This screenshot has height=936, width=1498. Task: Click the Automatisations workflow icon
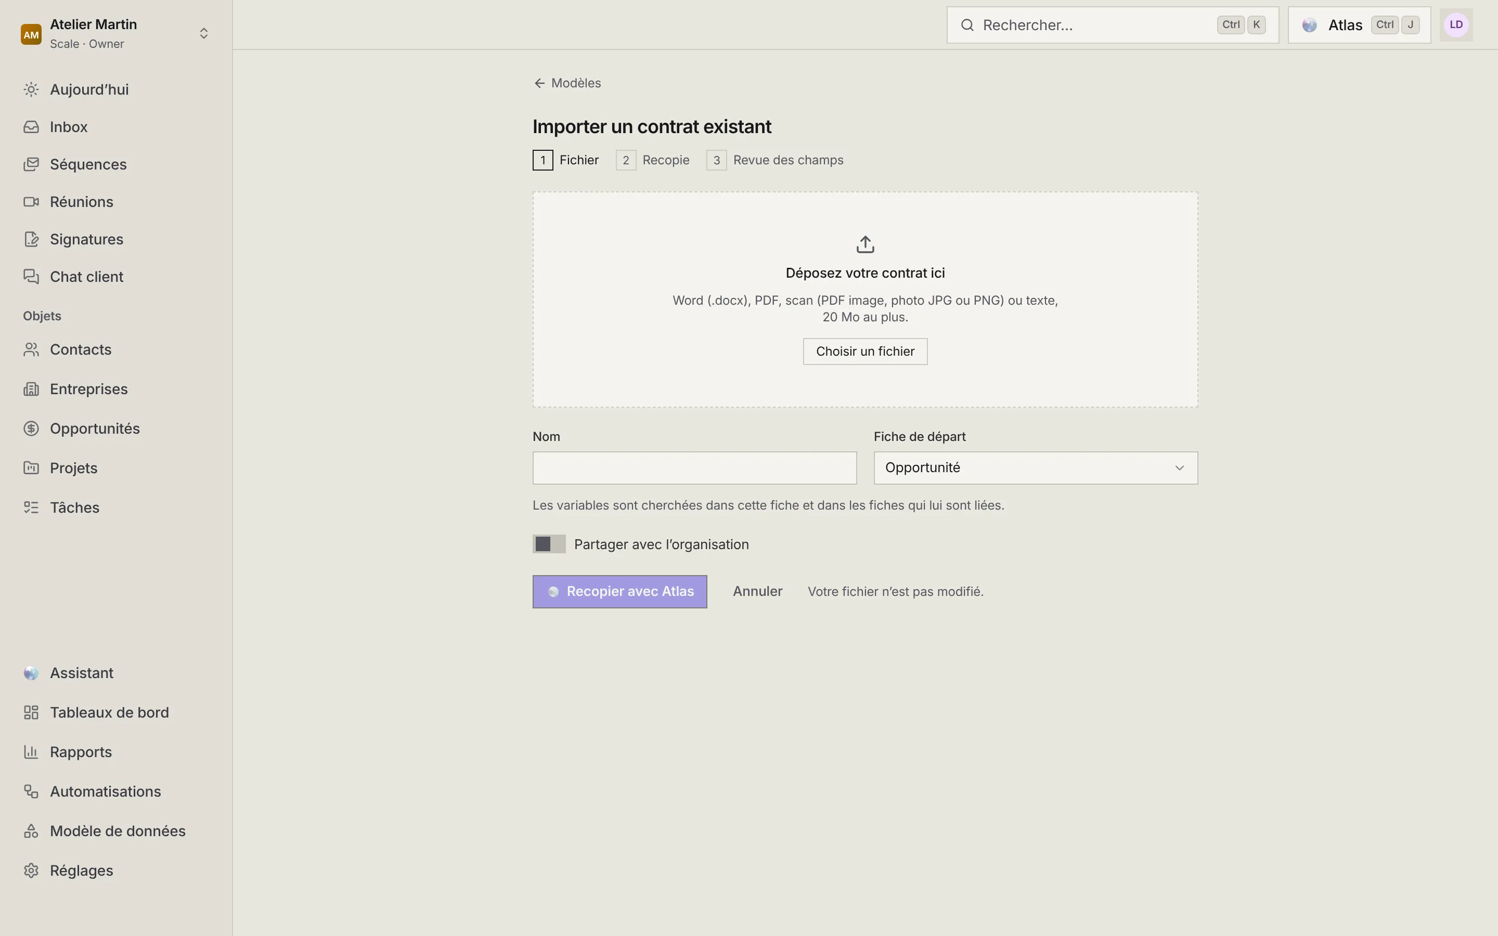[31, 792]
